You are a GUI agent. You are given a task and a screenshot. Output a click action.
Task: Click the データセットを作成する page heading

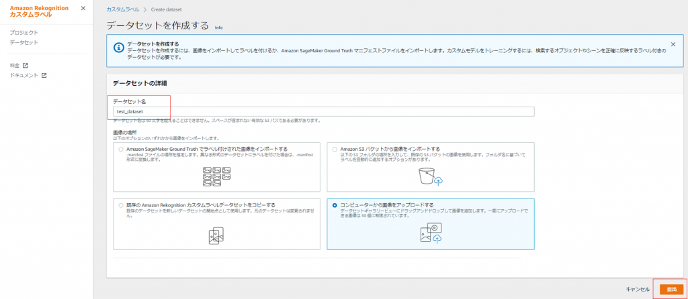(x=157, y=25)
